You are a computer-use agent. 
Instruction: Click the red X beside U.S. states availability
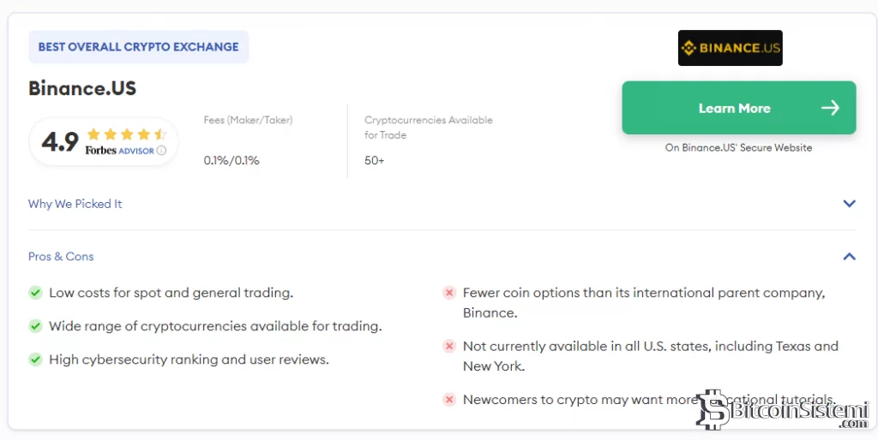[448, 346]
